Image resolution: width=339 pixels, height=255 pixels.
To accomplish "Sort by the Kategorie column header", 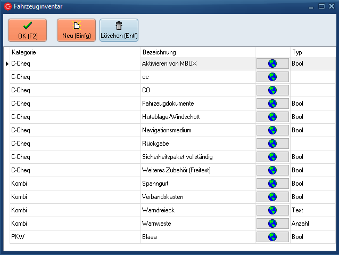I will point(75,52).
